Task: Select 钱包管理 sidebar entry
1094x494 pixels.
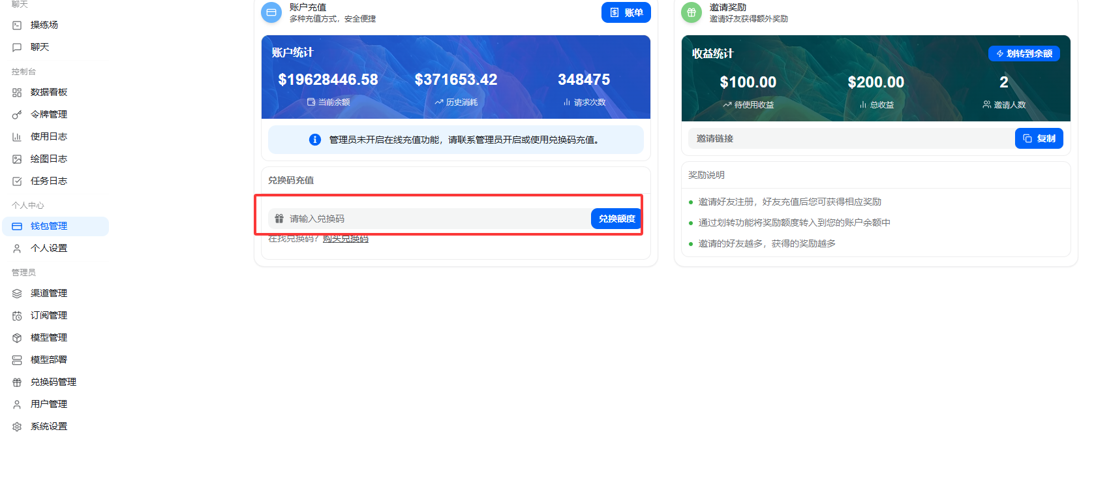Action: click(x=55, y=226)
